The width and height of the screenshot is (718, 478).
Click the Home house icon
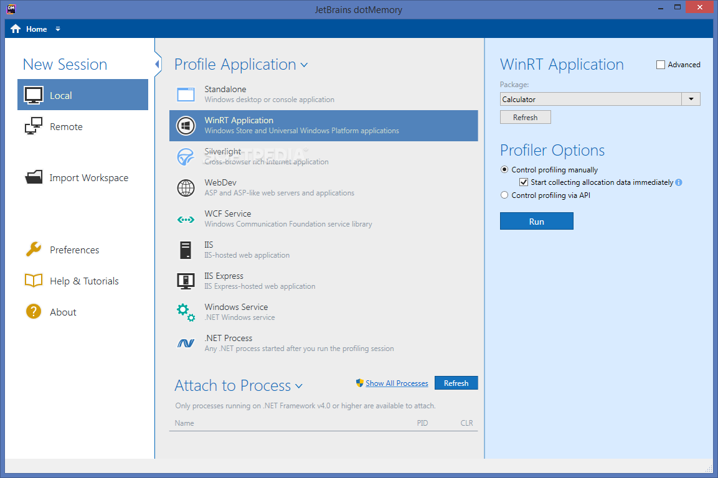coord(16,29)
